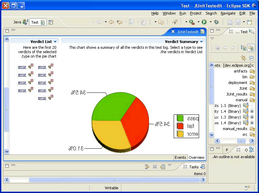Open the Help menu
Image resolution: width=259 pixels, height=193 pixels.
click(155, 14)
